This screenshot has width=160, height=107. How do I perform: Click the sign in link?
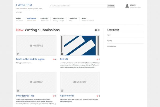coord(133,5)
